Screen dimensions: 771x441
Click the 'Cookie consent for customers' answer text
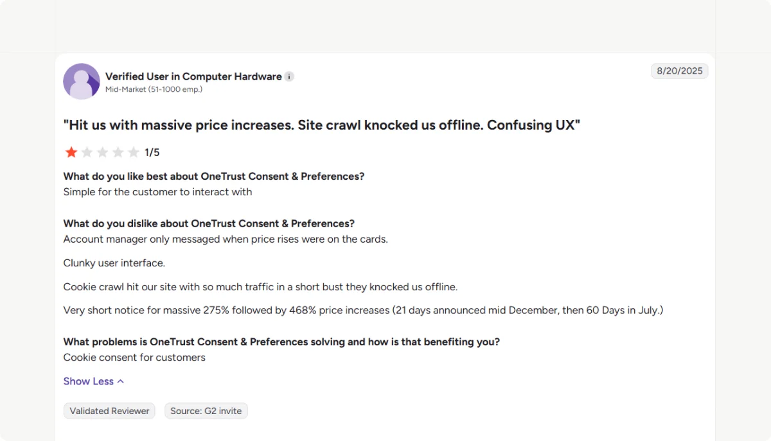point(134,358)
